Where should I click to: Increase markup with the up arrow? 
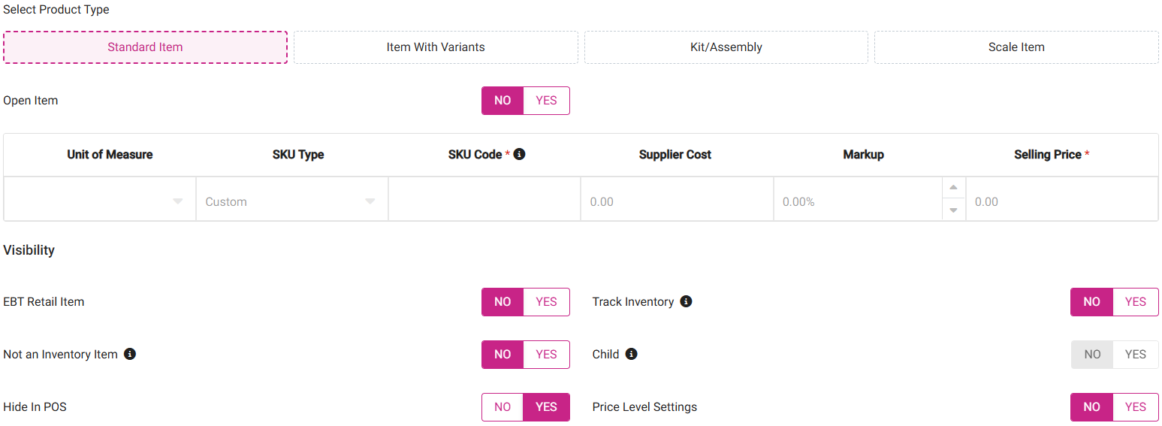[x=953, y=188]
